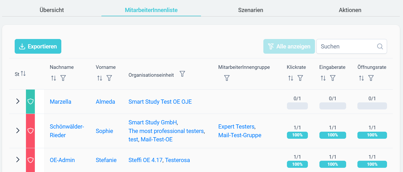The width and height of the screenshot is (403, 172).
Task: Click Öffnungsrate filter funnel icon
Action: (371, 78)
